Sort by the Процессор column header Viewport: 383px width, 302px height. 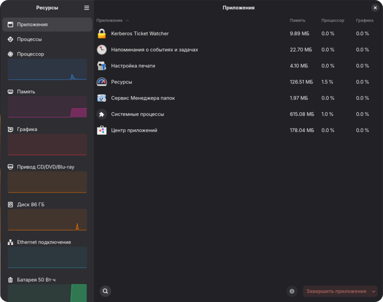point(332,21)
